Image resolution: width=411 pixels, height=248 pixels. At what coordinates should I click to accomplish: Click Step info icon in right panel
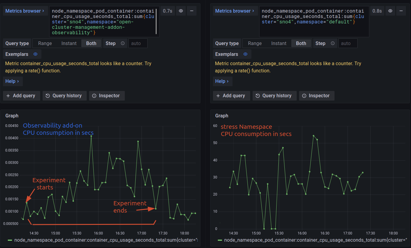[332, 43]
